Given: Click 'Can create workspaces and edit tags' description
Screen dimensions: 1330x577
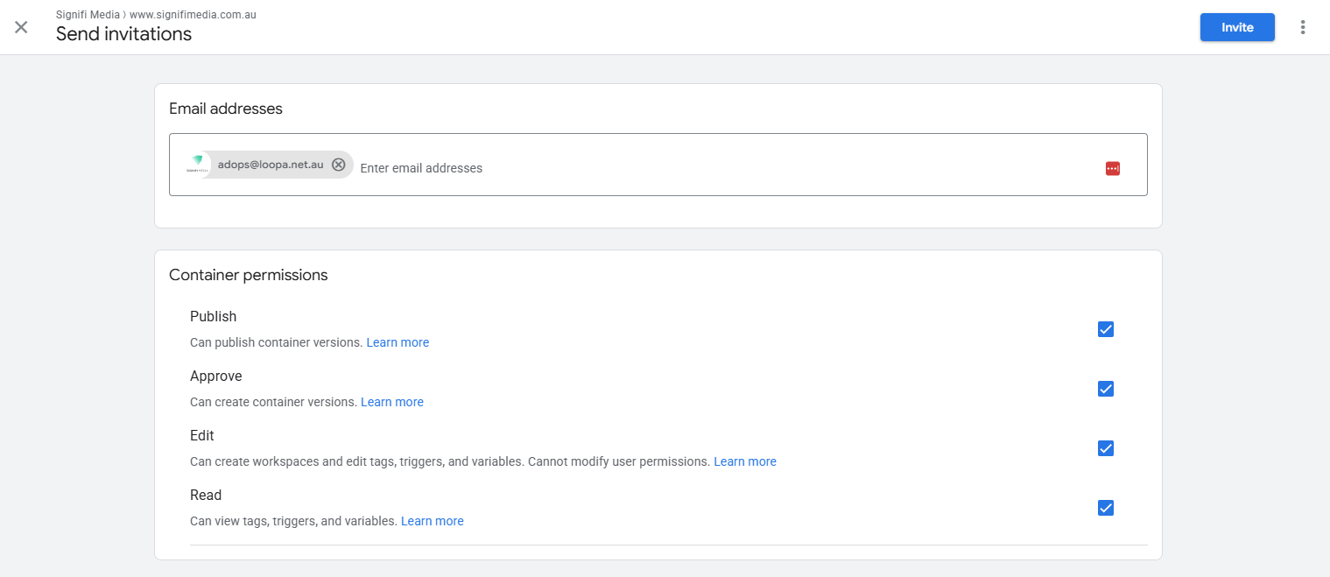Looking at the screenshot, I should coord(450,461).
